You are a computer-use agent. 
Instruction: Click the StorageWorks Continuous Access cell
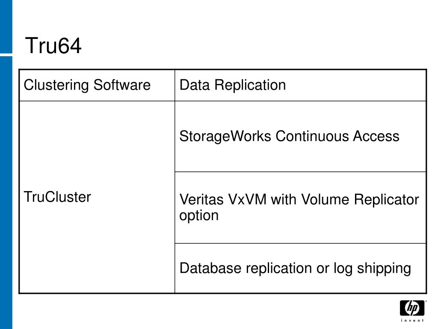(301, 136)
